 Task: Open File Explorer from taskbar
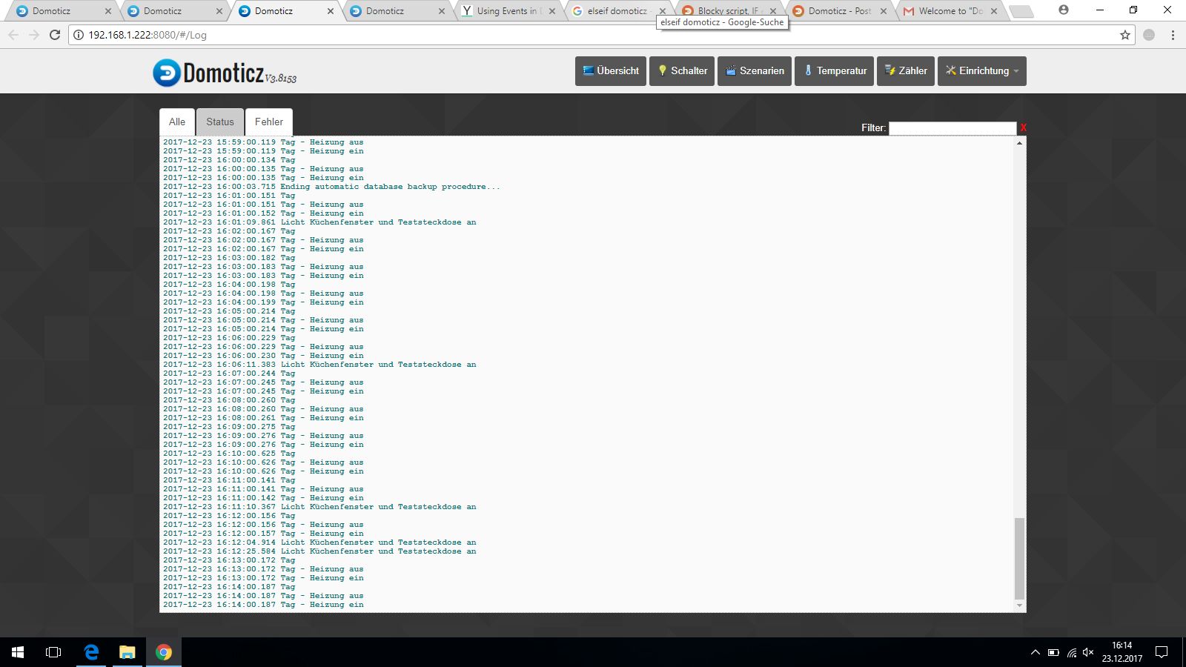pyautogui.click(x=127, y=652)
